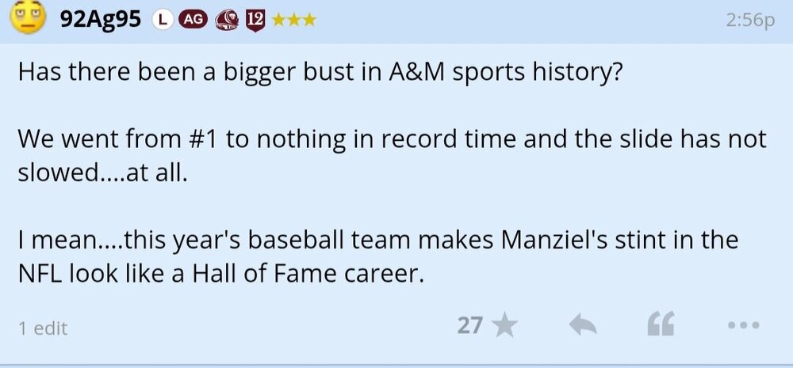Quote this post with the quotation icon
The height and width of the screenshot is (368, 793).
tap(661, 325)
